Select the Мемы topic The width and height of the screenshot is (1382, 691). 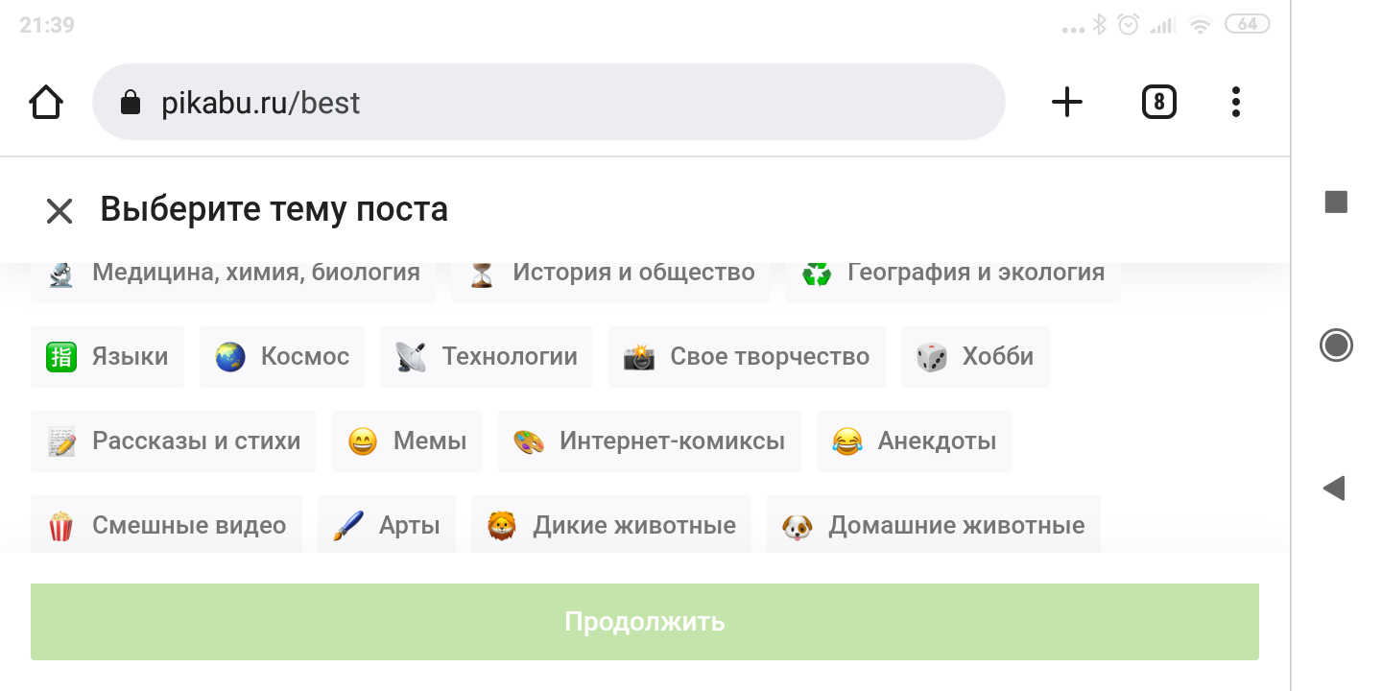(407, 441)
